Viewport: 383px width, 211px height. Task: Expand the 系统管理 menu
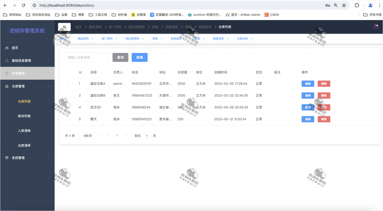tap(27, 158)
